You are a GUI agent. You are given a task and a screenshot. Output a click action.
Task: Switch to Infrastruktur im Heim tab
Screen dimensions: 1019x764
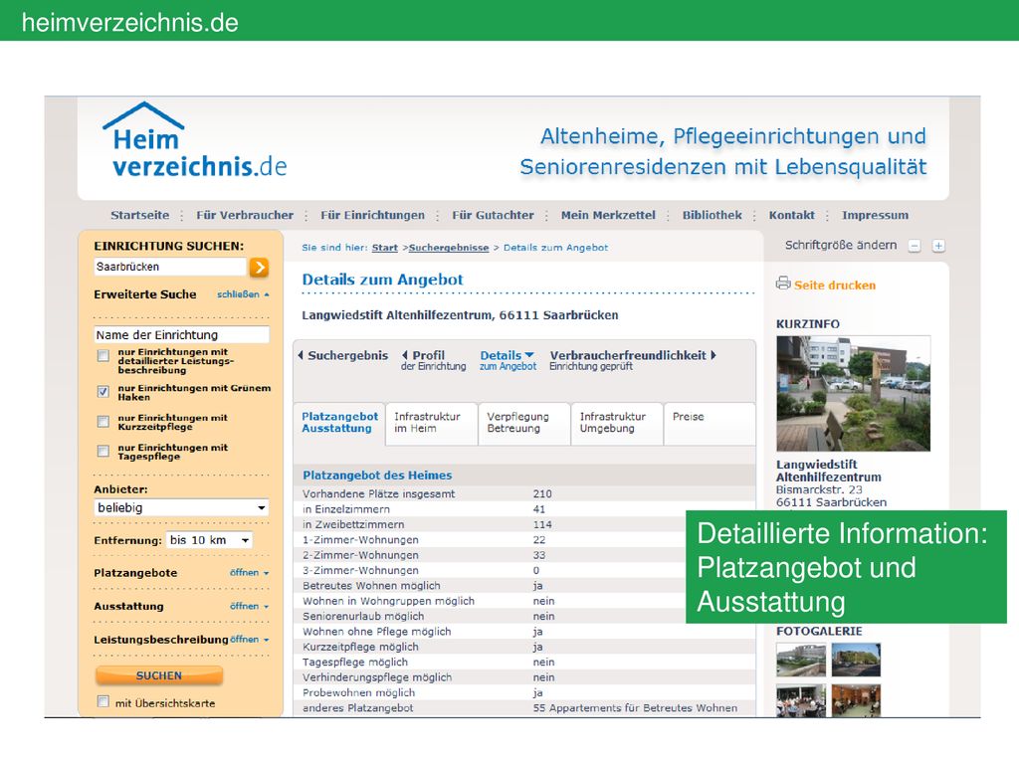pos(432,423)
